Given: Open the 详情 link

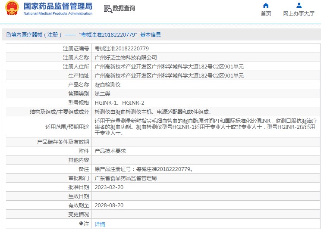Looking at the screenshot, I should (x=100, y=224).
